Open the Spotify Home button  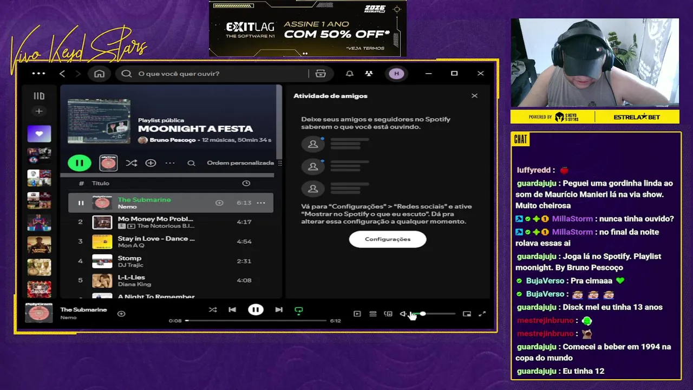tap(99, 74)
